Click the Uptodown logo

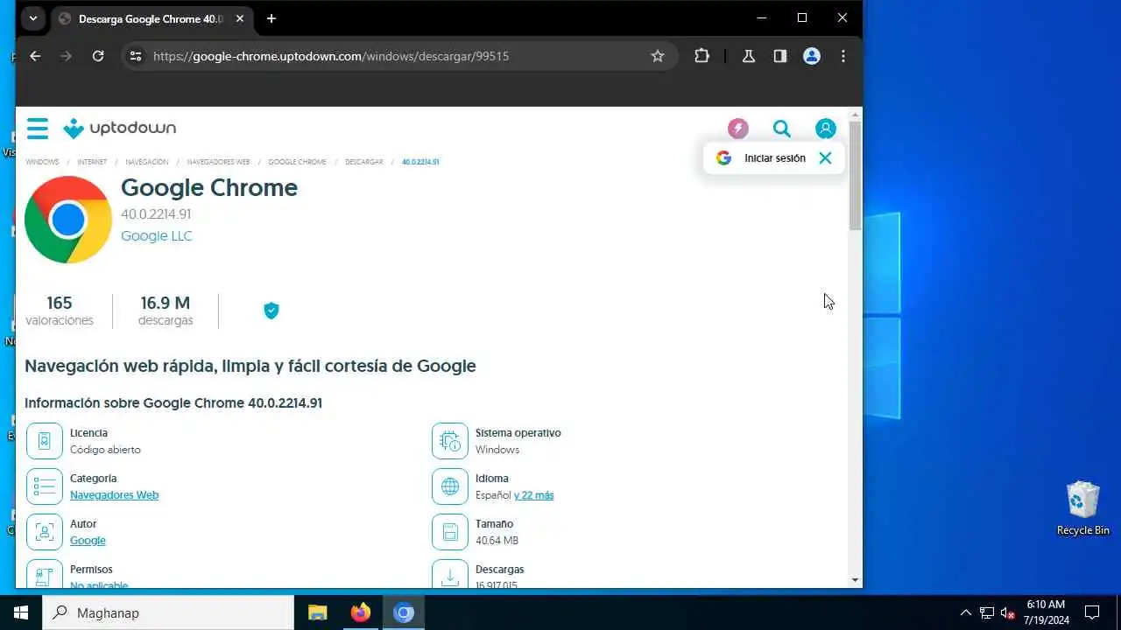click(x=120, y=129)
